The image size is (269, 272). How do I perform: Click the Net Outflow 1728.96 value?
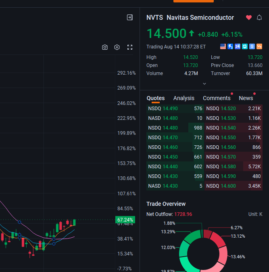tap(183, 214)
